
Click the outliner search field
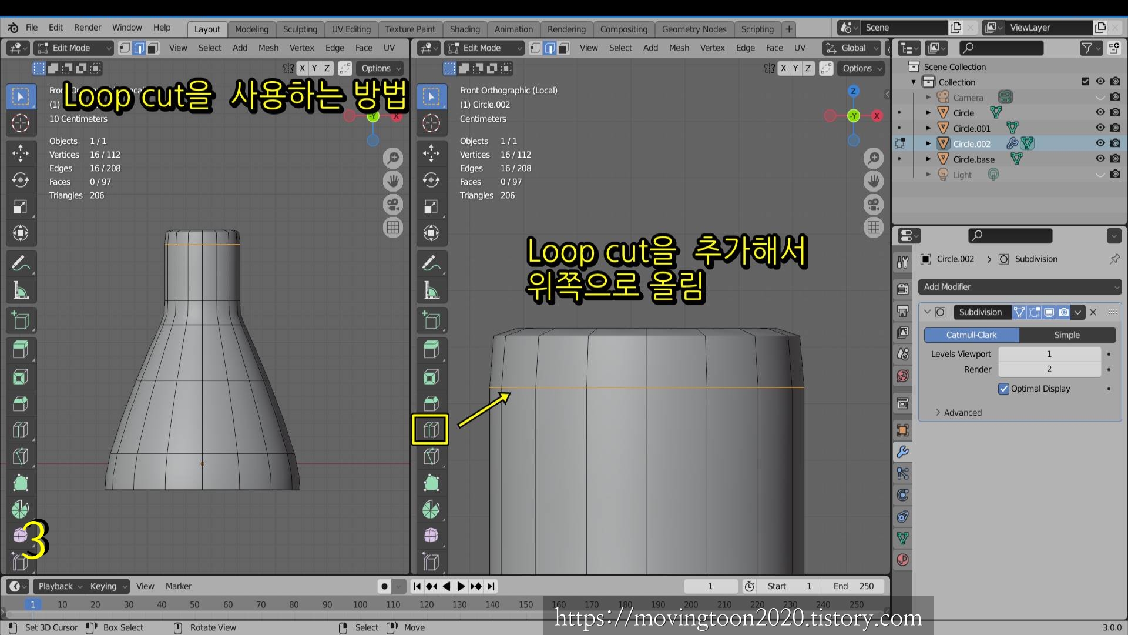tap(1001, 48)
